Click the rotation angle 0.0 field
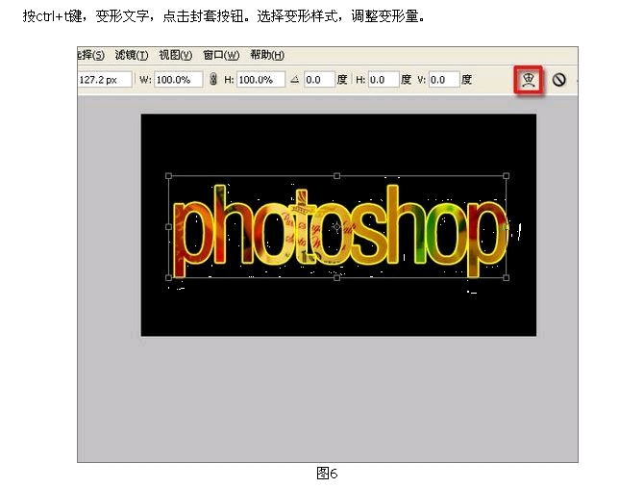The width and height of the screenshot is (644, 488). [319, 79]
